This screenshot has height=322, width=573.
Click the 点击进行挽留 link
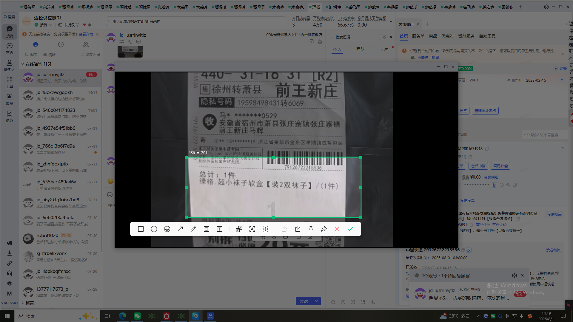[x=428, y=57]
